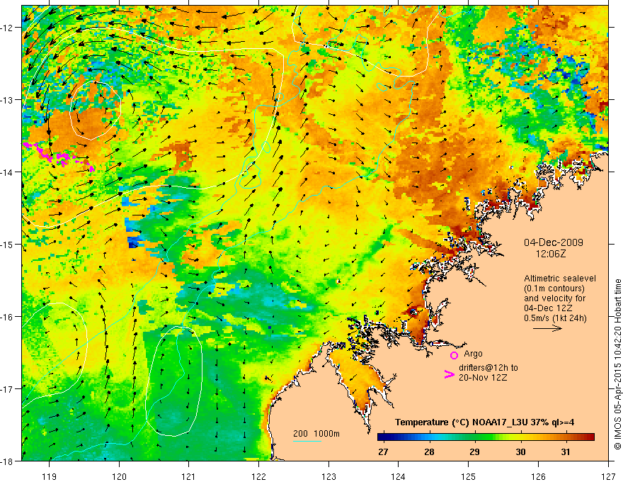Click the IMOS copyright timestamp text
Screen dimensions: 623x482
tap(617, 364)
